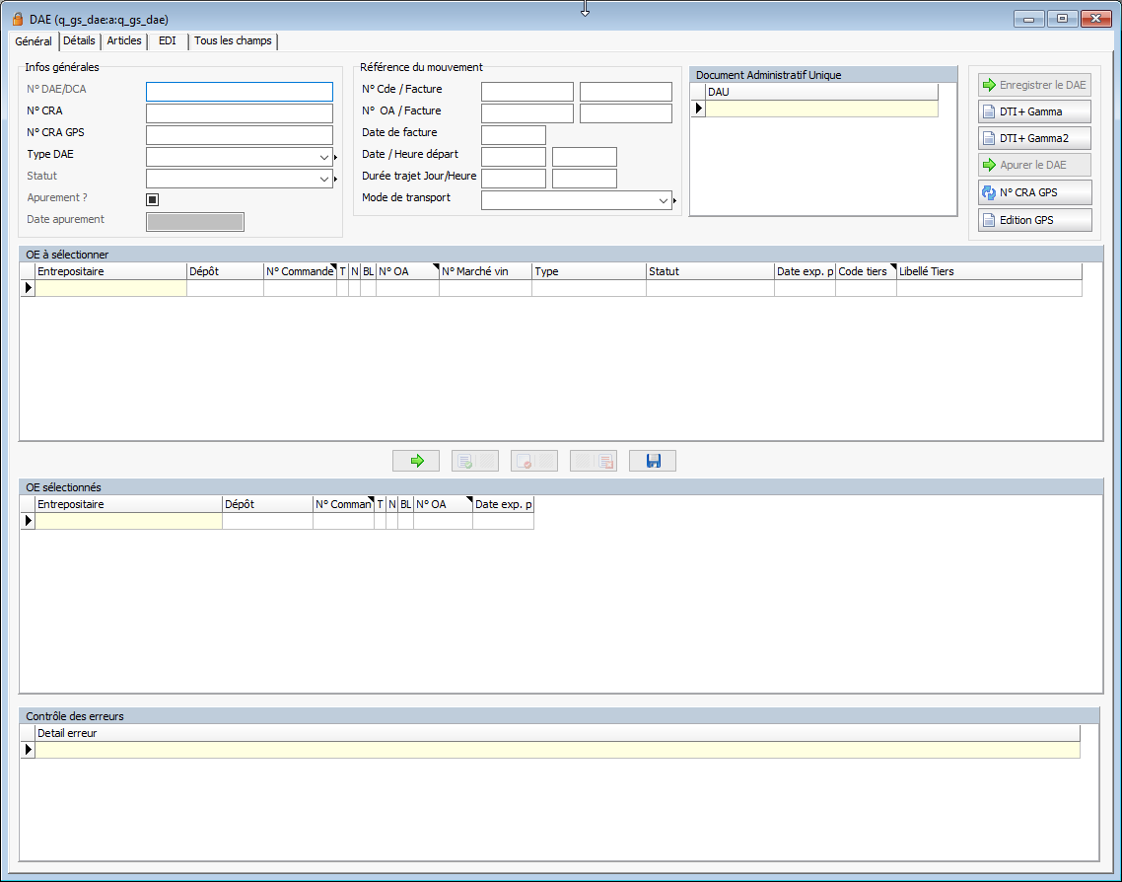Open the Statut dropdown list
Viewport: 1122px width, 882px height.
coord(323,179)
